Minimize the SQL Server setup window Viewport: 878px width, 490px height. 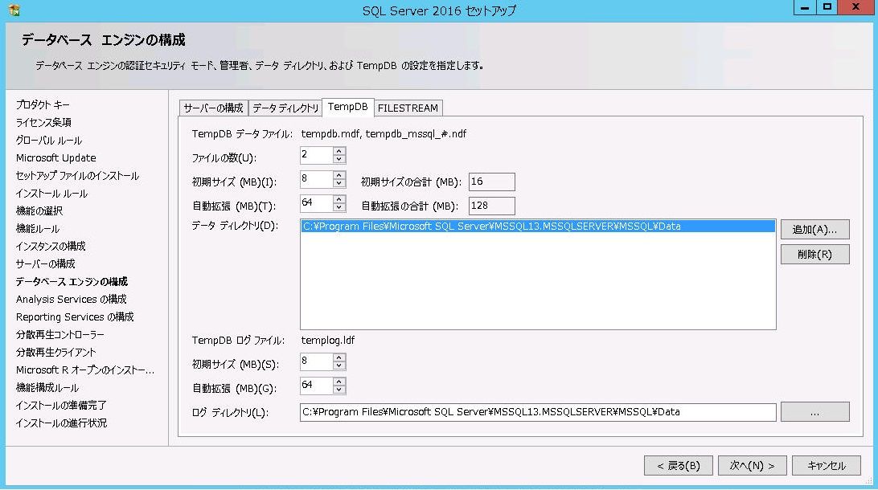[x=805, y=8]
